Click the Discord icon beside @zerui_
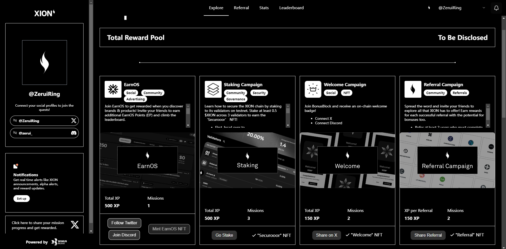506x249 pixels. point(74,133)
